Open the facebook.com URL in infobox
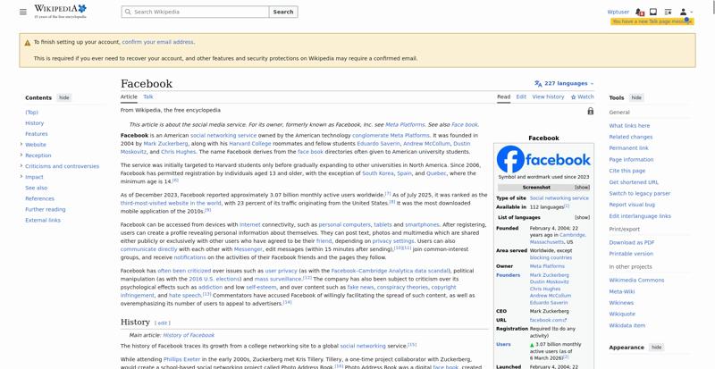 [x=547, y=320]
